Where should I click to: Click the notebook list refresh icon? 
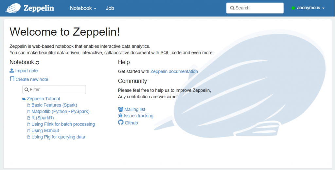pyautogui.click(x=37, y=63)
